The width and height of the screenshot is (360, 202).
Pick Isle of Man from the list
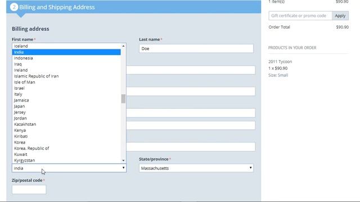(x=66, y=82)
